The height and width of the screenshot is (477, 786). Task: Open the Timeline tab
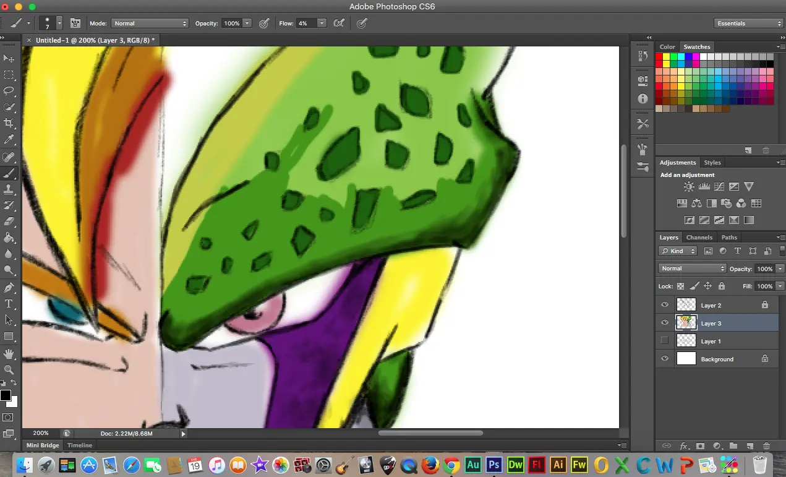coord(80,445)
